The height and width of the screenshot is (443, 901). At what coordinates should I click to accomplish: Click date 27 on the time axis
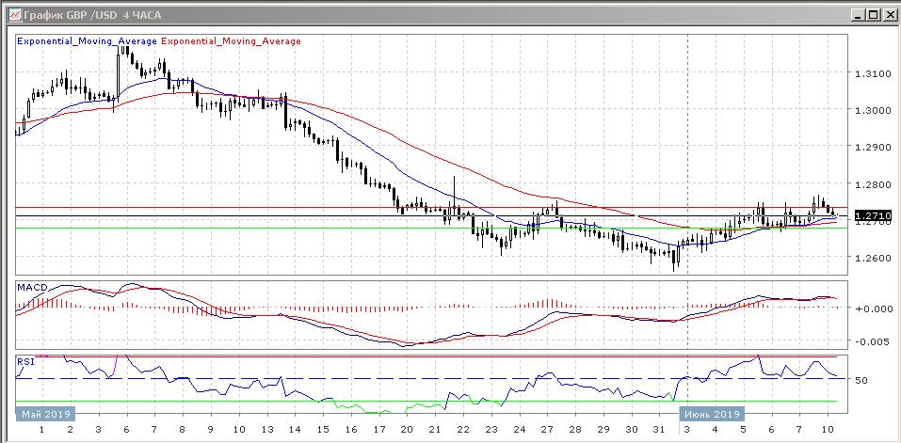(x=546, y=429)
